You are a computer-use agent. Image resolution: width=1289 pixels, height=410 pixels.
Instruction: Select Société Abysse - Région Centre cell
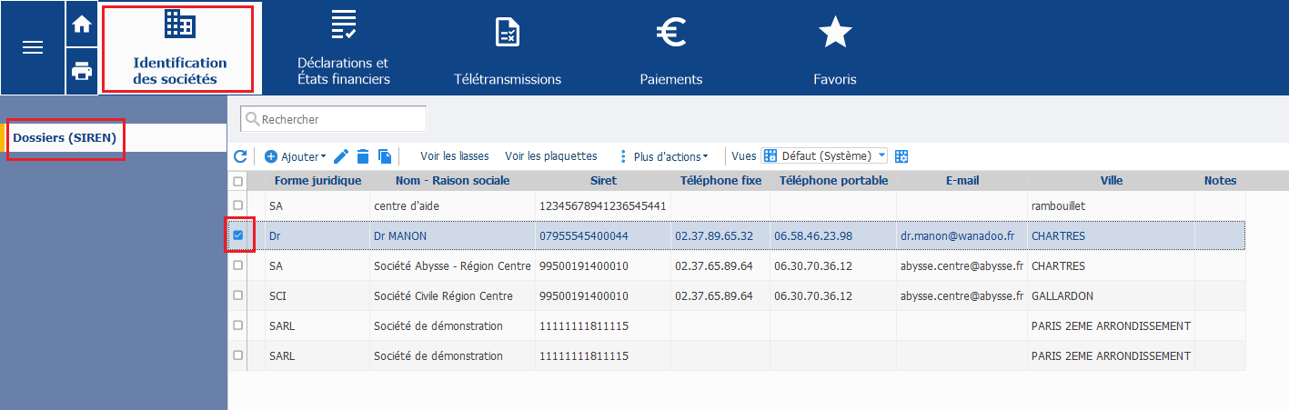(x=452, y=265)
